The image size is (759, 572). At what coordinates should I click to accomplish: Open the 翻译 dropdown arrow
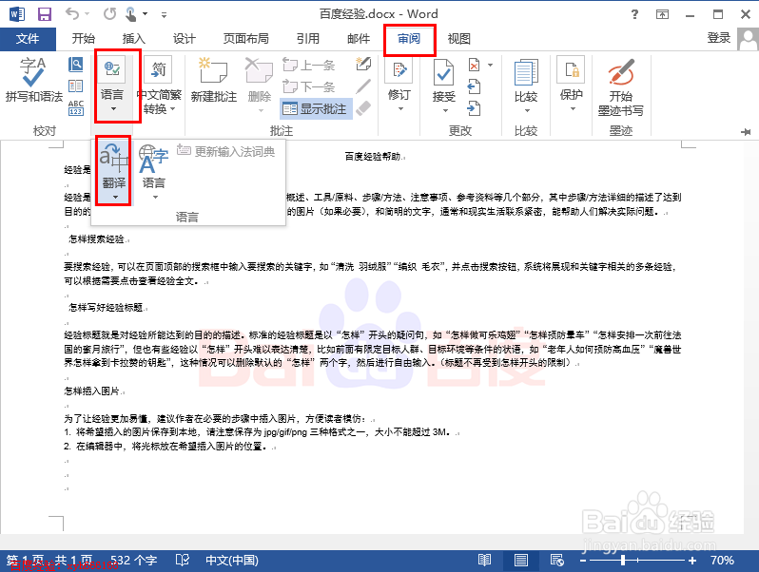[x=115, y=197]
